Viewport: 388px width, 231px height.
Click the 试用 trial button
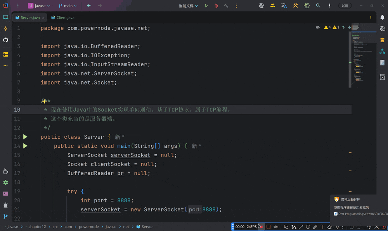[345, 6]
